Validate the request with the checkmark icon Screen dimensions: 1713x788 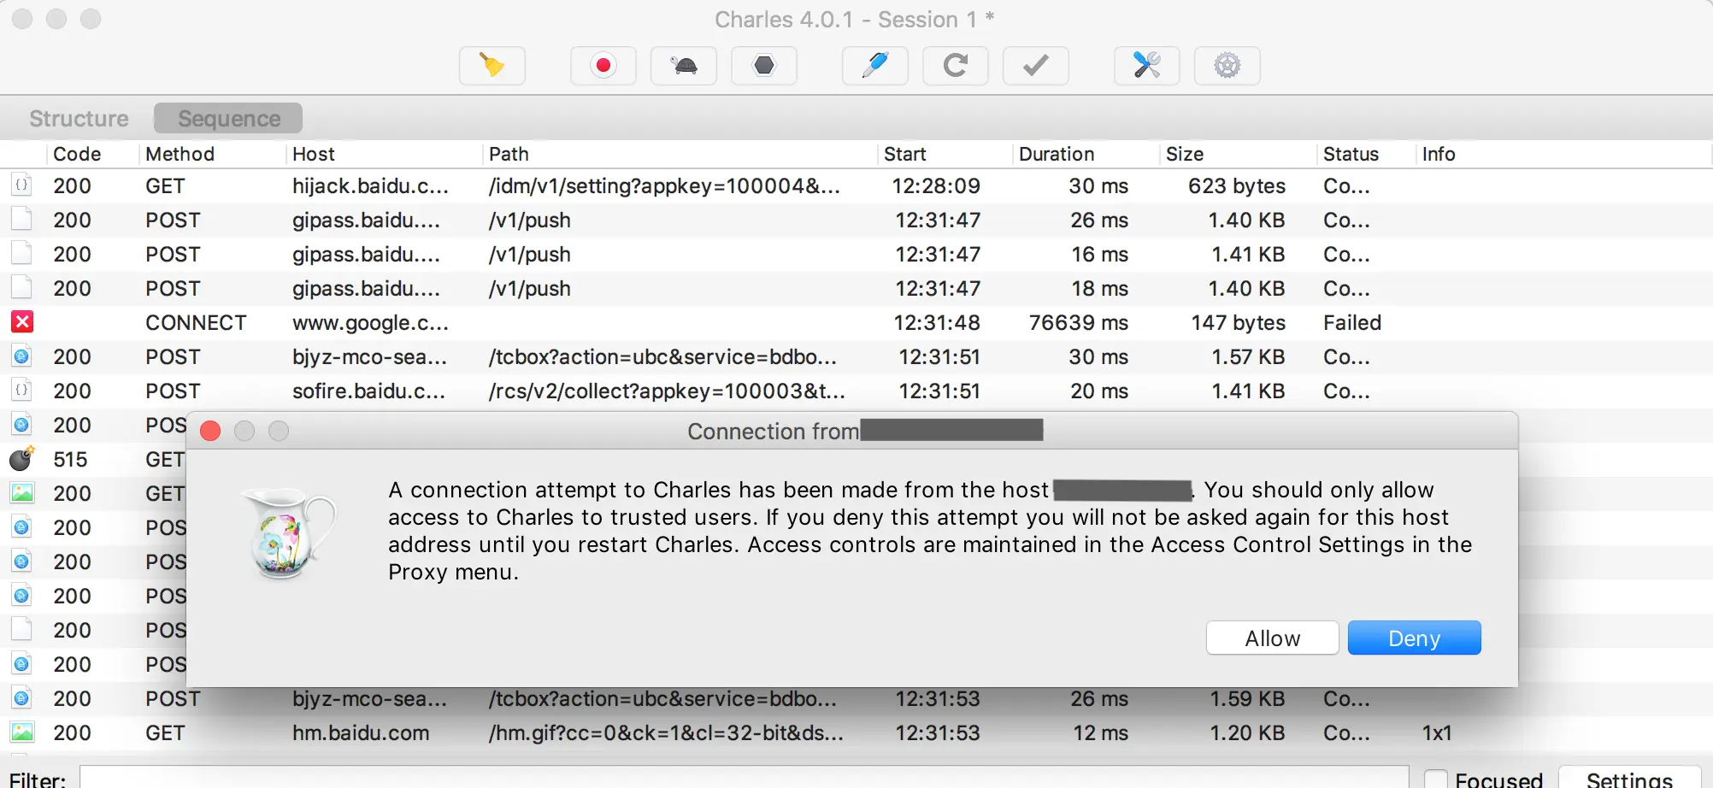coord(1036,66)
